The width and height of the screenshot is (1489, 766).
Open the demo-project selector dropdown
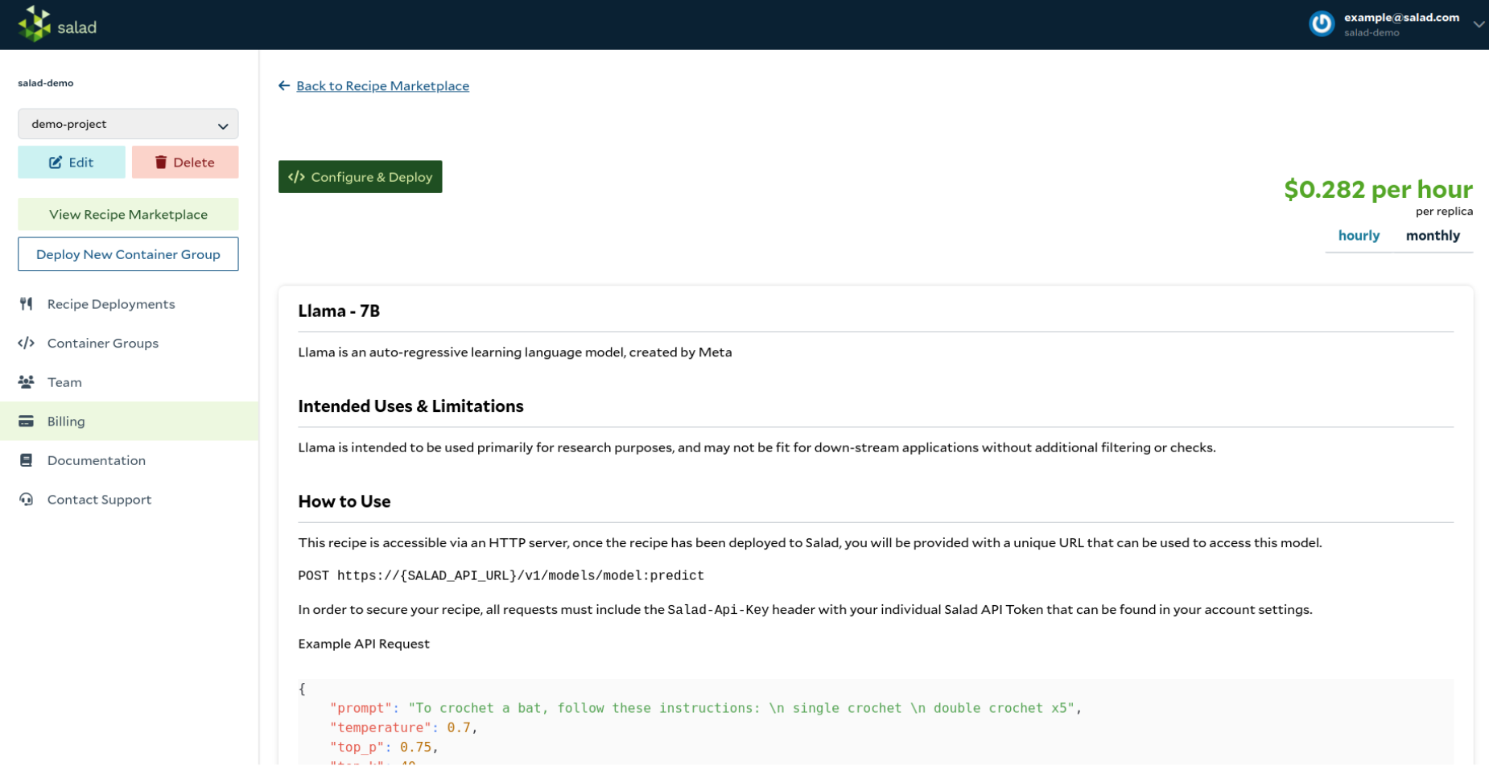(x=128, y=125)
